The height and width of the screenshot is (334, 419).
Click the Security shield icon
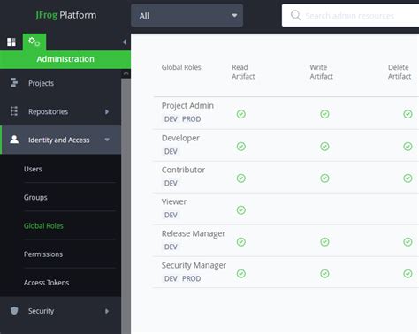[14, 311]
